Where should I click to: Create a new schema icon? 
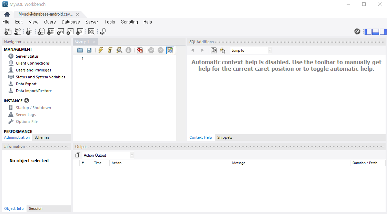(41, 31)
